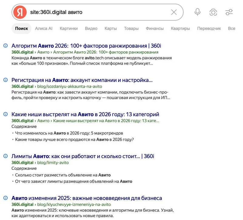Click snippet text Команда Авито в техническом блоге

[x=92, y=61]
